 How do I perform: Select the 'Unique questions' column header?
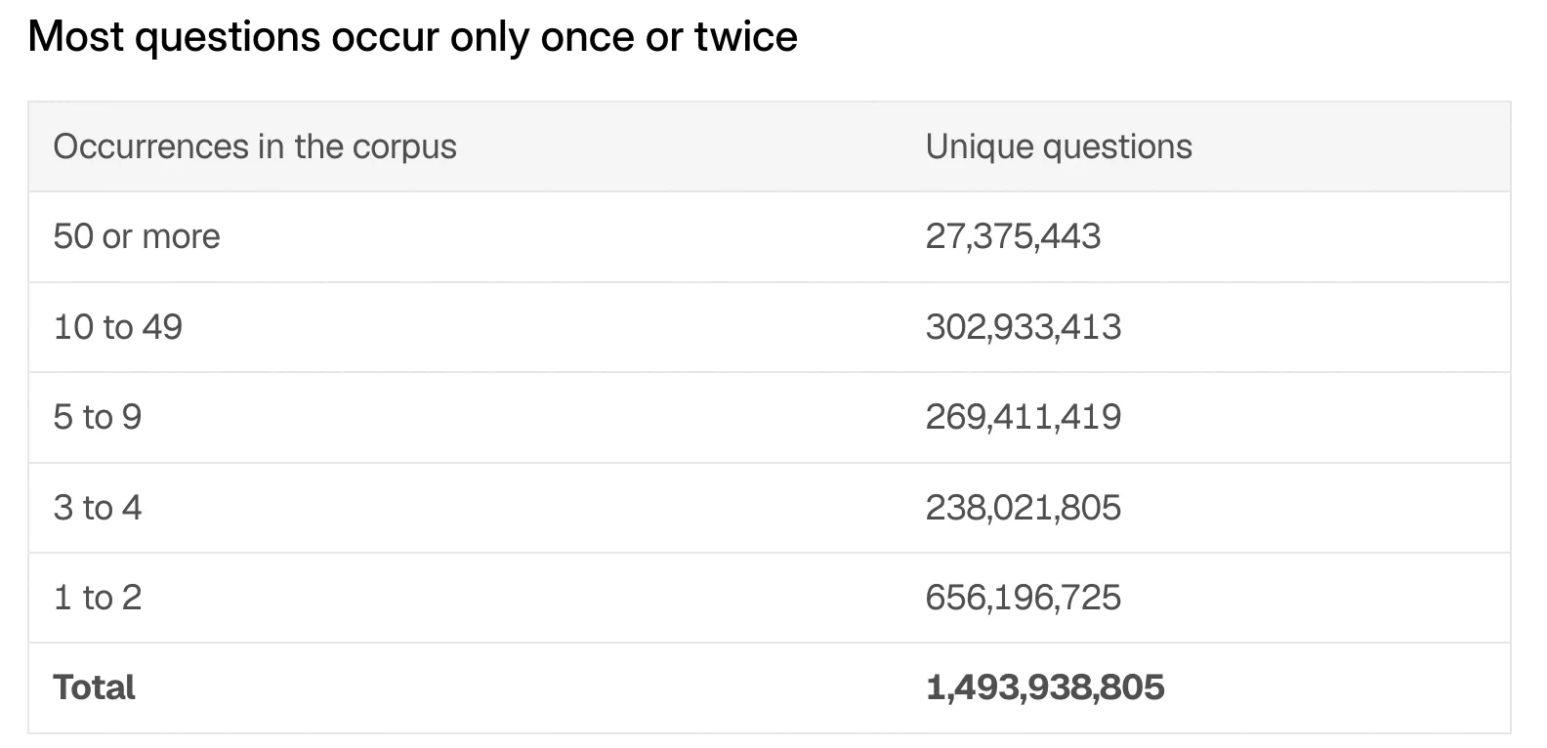(1059, 146)
